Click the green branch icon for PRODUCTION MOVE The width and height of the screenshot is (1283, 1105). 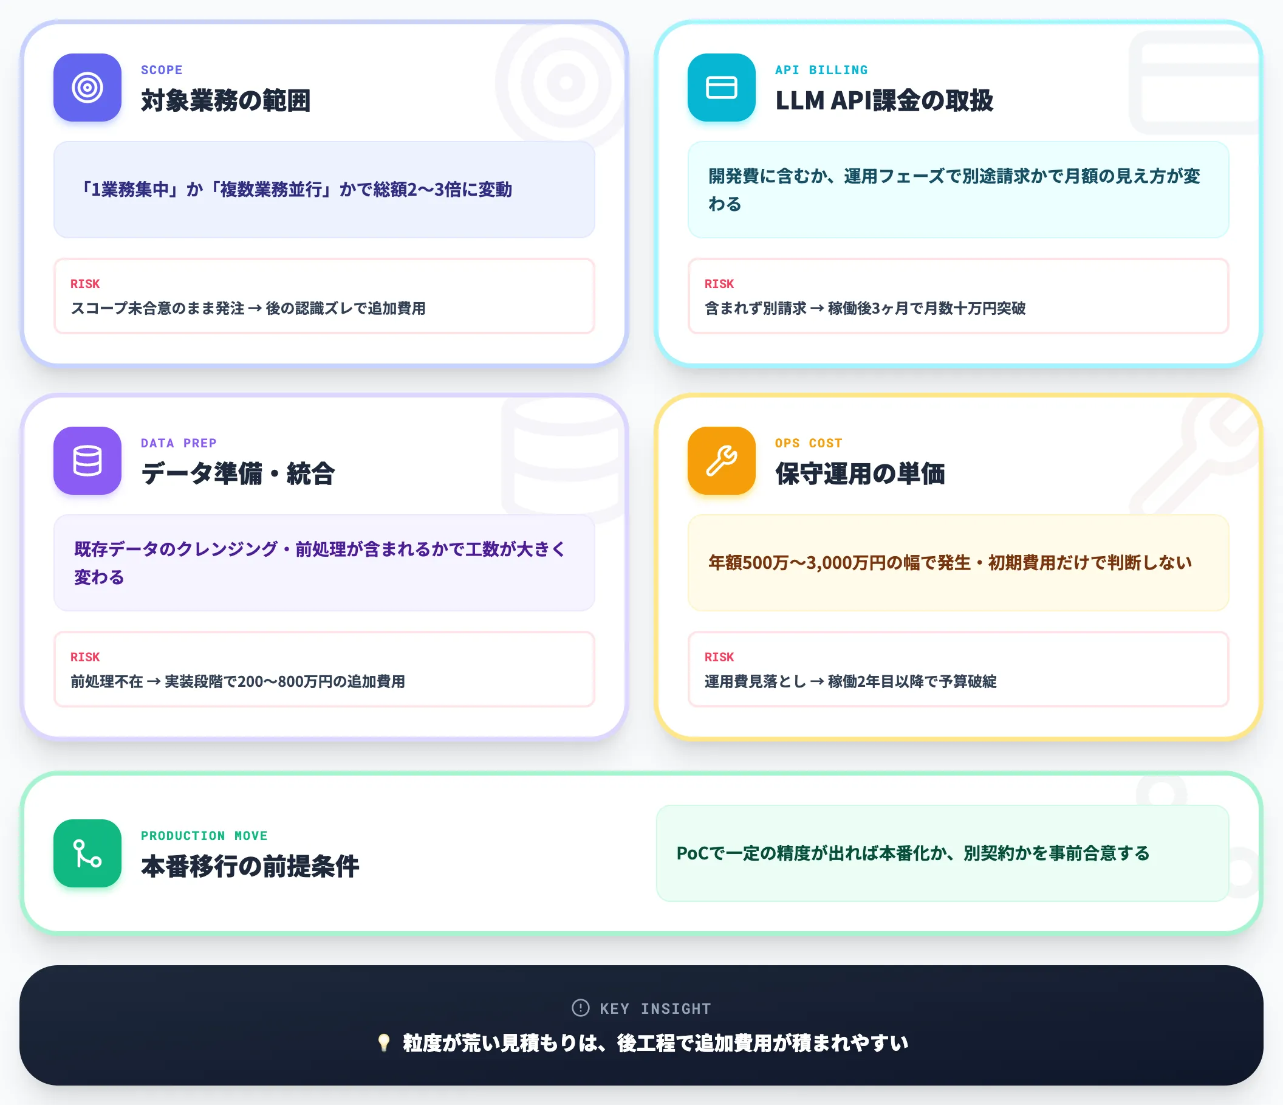point(87,853)
